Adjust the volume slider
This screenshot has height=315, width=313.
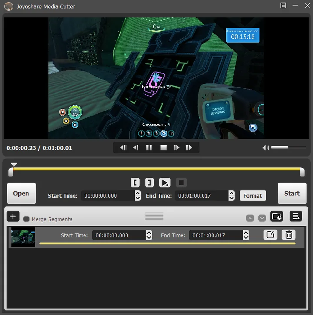pos(288,147)
